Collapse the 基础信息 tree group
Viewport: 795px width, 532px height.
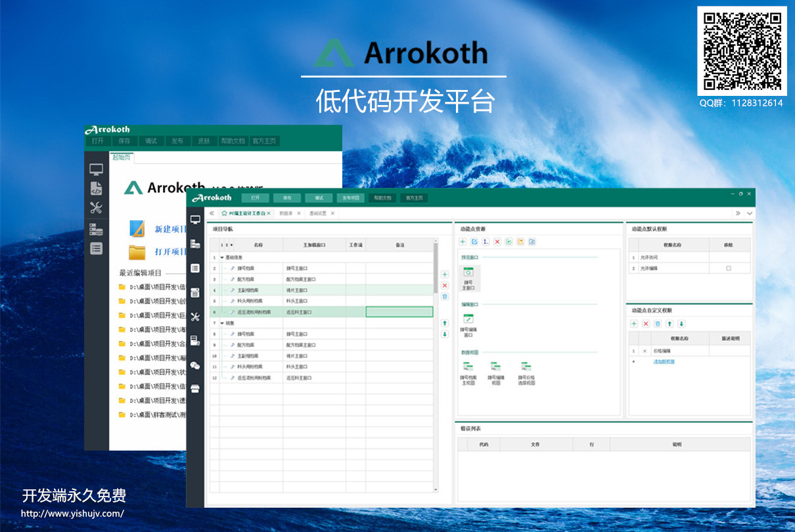coord(222,257)
